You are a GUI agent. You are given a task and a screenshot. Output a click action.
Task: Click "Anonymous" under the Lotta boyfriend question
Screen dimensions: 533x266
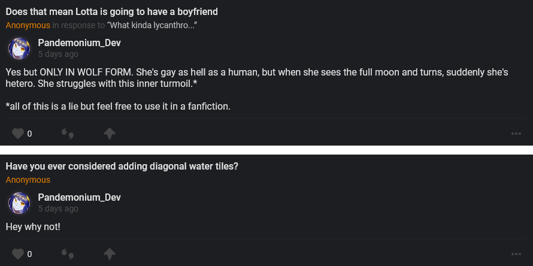click(x=28, y=25)
